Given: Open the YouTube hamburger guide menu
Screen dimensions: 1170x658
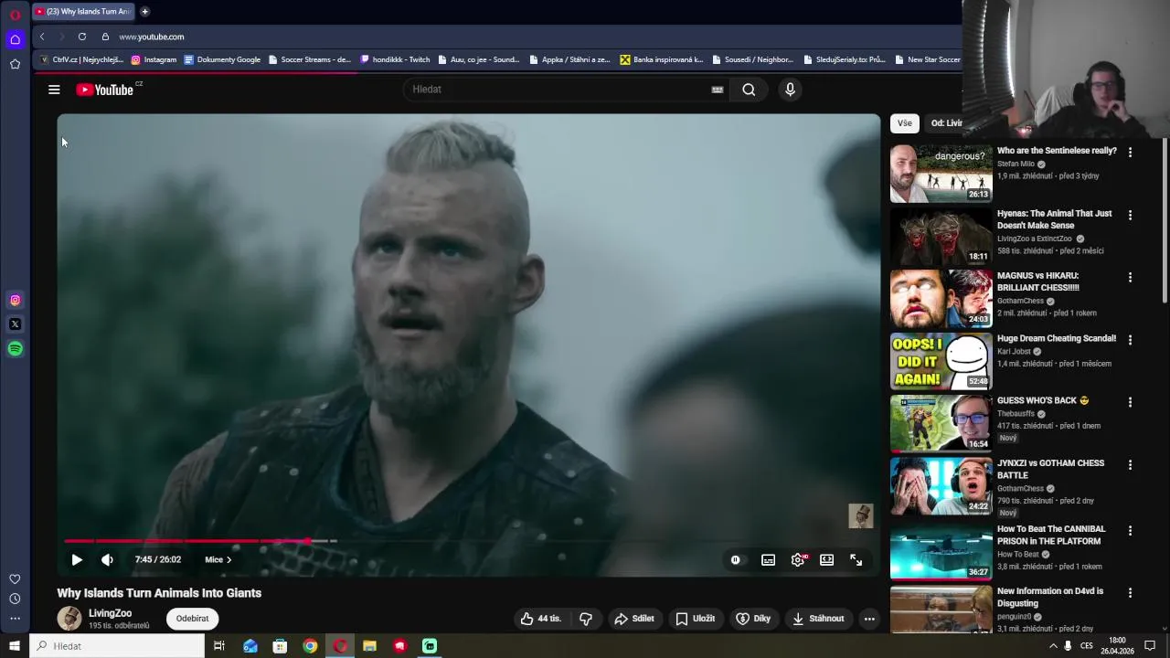Looking at the screenshot, I should pos(54,90).
